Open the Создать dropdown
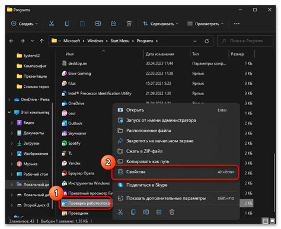The height and width of the screenshot is (229, 281). 24,24
